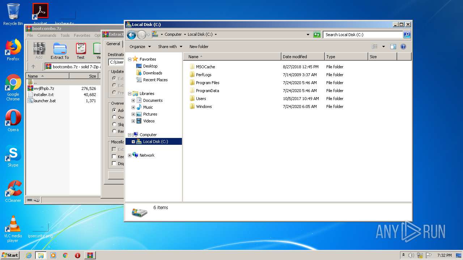Toggle the Keep checkbox under Miscellaneous

pos(114,156)
